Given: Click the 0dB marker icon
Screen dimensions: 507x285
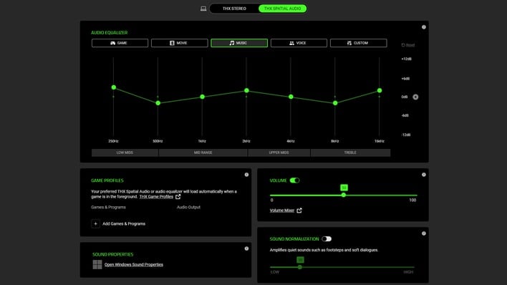Looking at the screenshot, I should [x=415, y=97].
